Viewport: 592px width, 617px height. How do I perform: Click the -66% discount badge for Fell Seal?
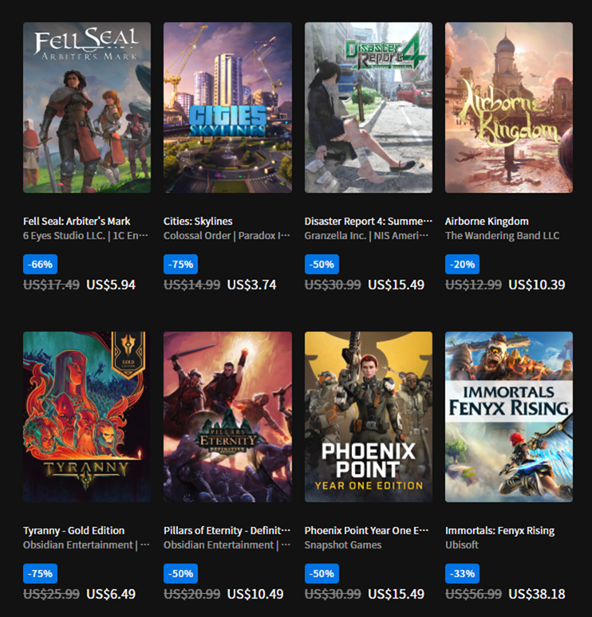[40, 265]
